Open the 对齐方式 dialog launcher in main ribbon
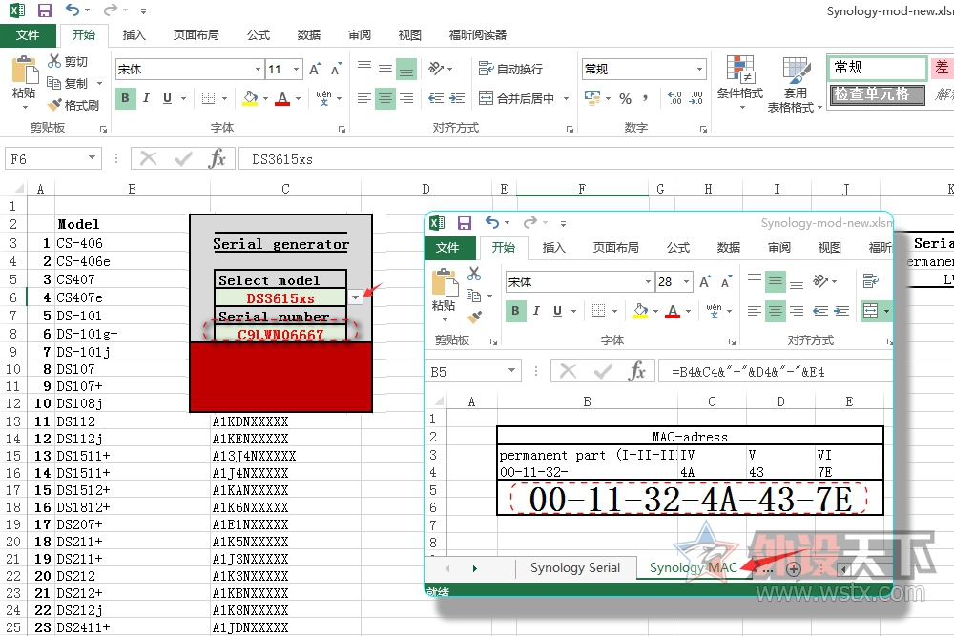 [x=570, y=129]
